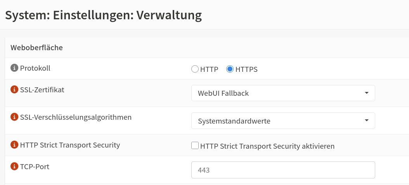Screen dimensions: 409x185
Task: Focus the TCP-Port field showing 443
Action: (x=283, y=170)
